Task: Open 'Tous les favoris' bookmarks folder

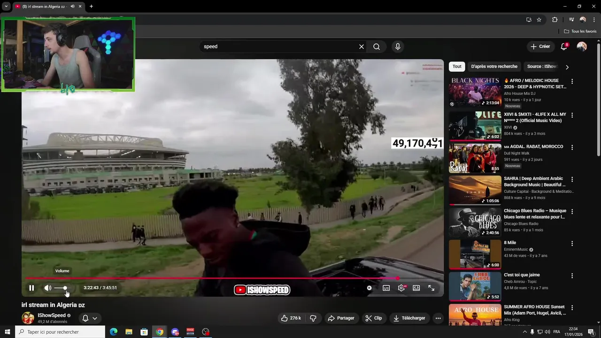Action: point(580,31)
